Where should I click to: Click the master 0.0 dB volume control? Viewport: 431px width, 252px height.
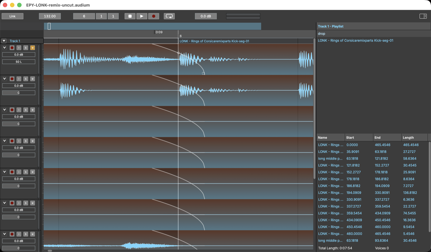click(x=206, y=16)
